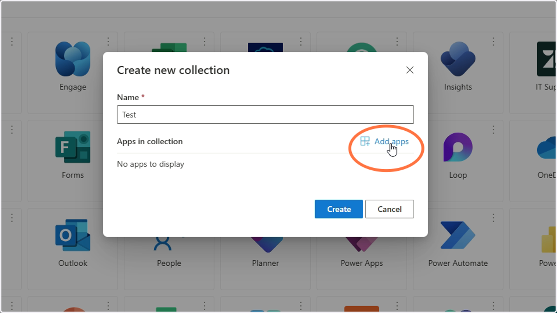Launch the Loop app icon
This screenshot has height=313, width=557.
(x=458, y=147)
